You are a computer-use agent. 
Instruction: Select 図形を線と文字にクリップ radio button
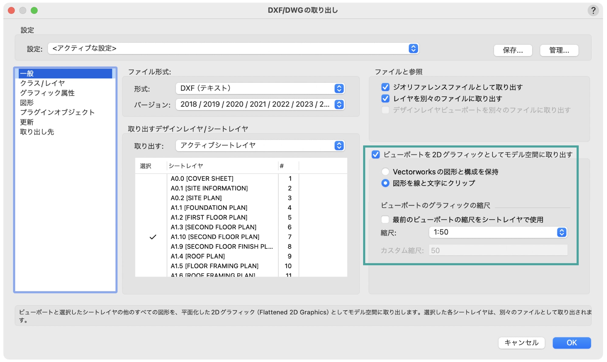(385, 183)
